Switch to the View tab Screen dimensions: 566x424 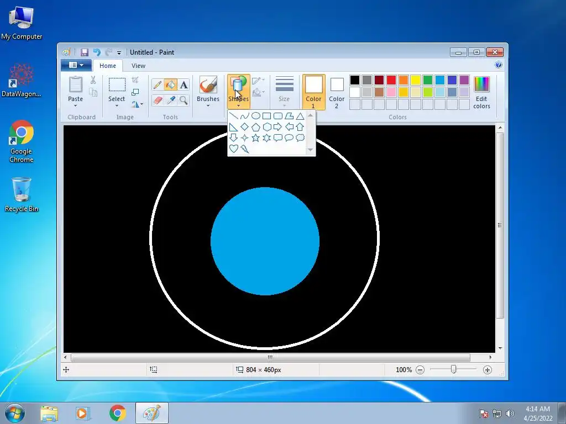click(138, 66)
